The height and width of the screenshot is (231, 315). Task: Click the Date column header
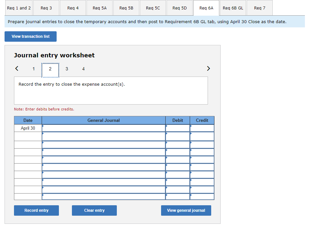pos(28,120)
